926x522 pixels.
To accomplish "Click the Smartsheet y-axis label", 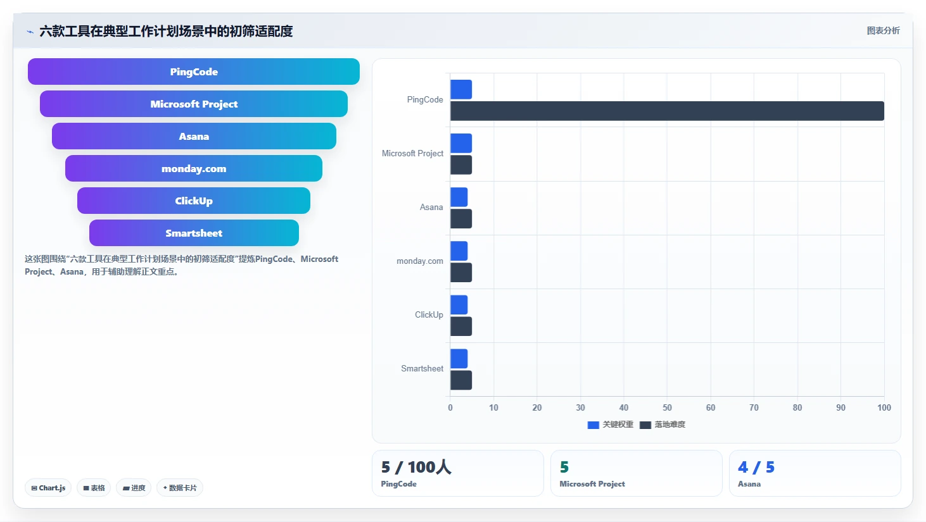I will (x=422, y=368).
